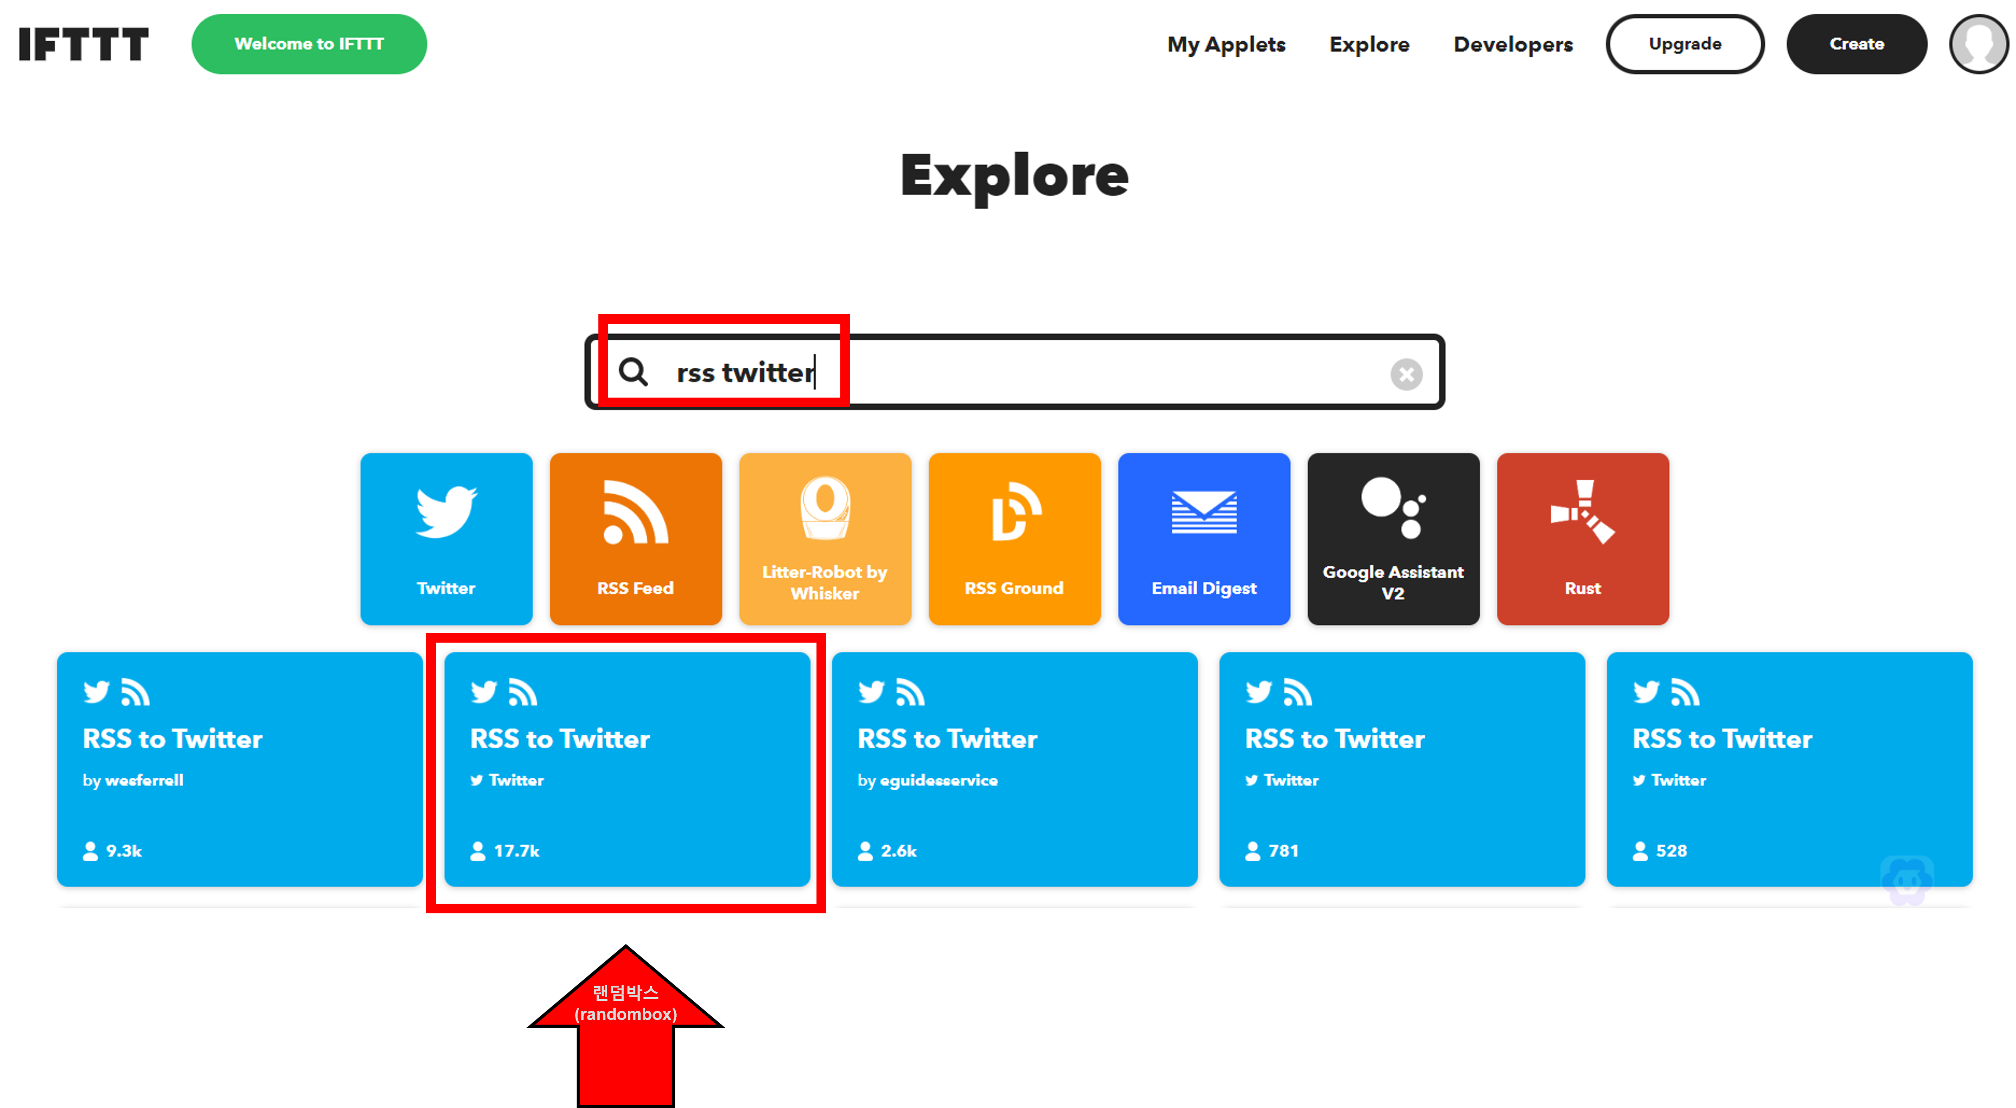The height and width of the screenshot is (1108, 2016).
Task: Click the Create button
Action: point(1857,44)
